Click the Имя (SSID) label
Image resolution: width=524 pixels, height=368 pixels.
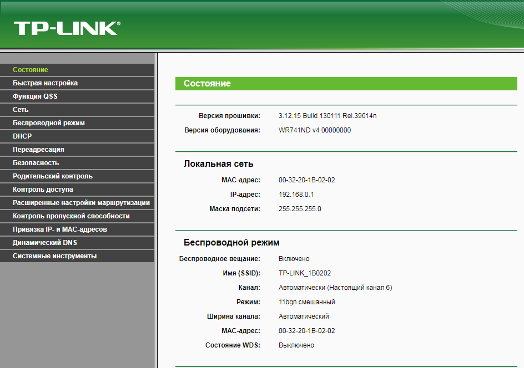(x=241, y=273)
